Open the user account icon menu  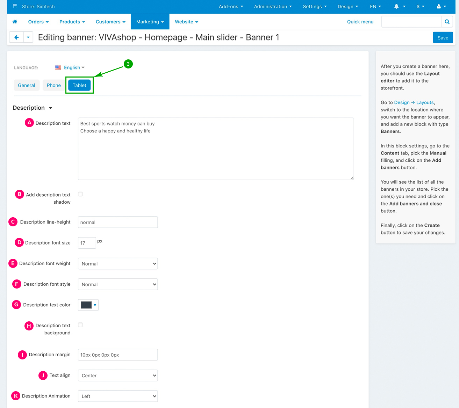coord(439,7)
